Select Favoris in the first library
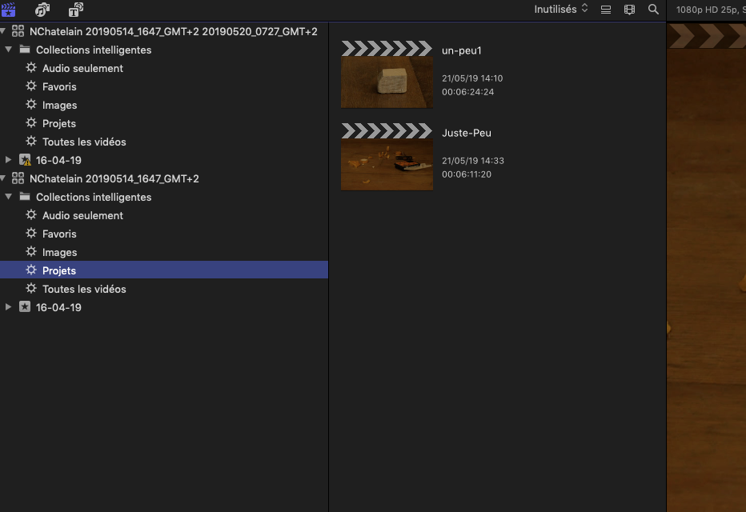Screen dimensions: 746x512 [59, 86]
